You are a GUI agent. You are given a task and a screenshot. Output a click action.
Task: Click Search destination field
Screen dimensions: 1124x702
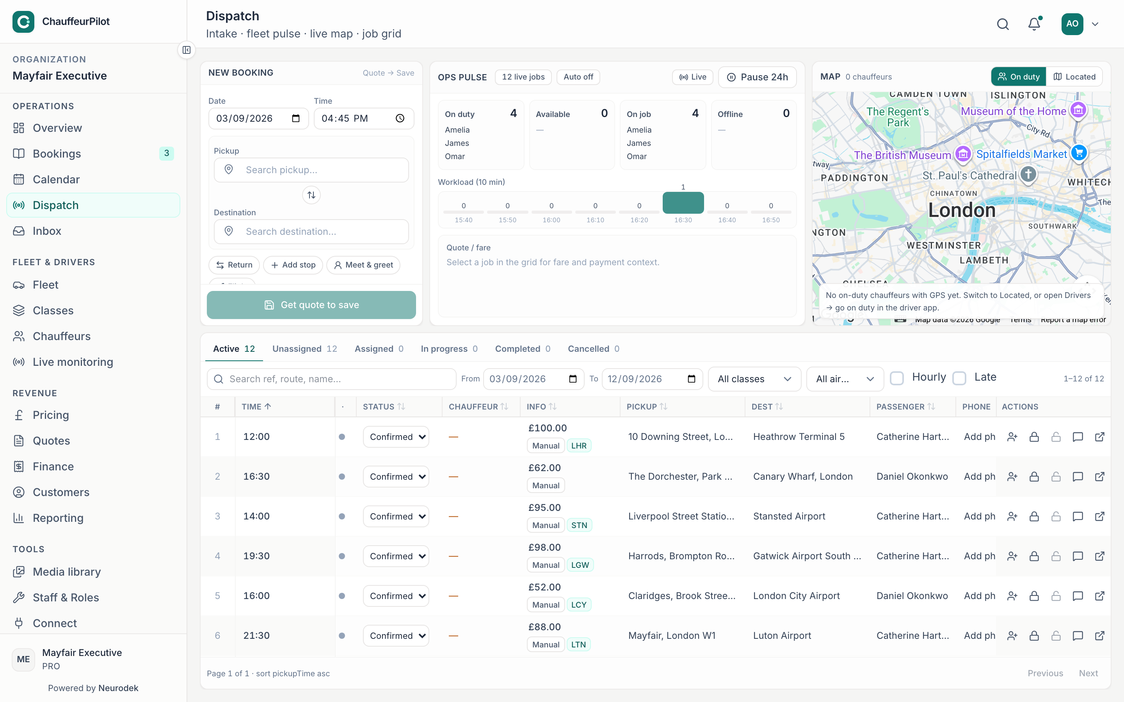pyautogui.click(x=311, y=232)
